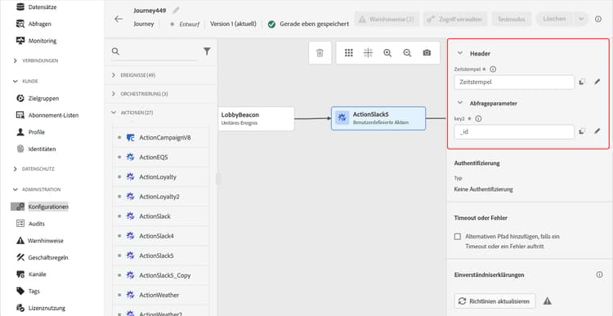Click copy icon beside _id field

tap(582, 131)
